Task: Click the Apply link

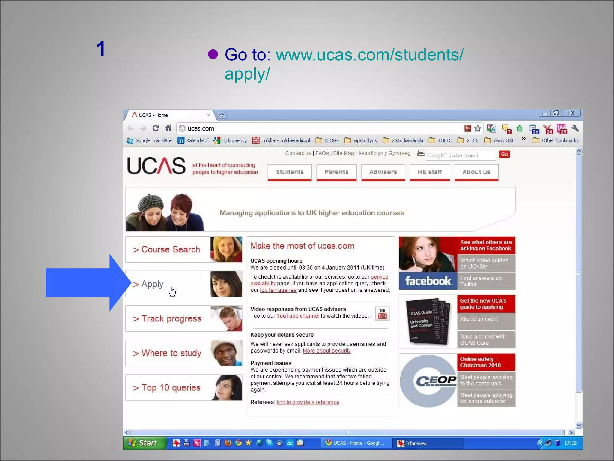Action: (148, 284)
